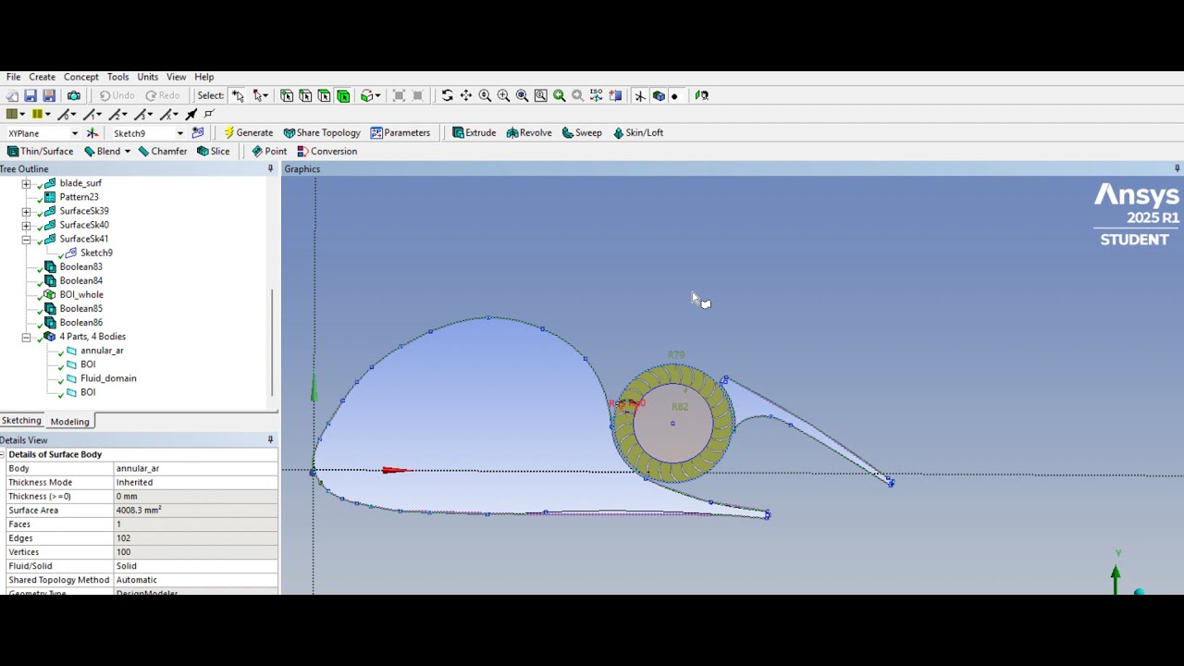This screenshot has width=1184, height=666.
Task: Click the Parameters button
Action: pyautogui.click(x=401, y=132)
